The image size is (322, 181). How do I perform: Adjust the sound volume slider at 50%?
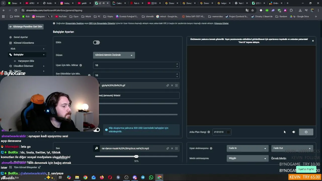pos(136,156)
